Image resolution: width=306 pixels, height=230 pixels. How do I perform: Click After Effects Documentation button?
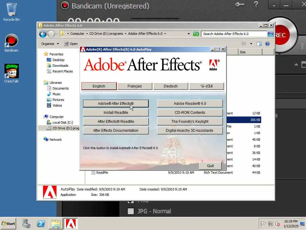[x=116, y=131]
